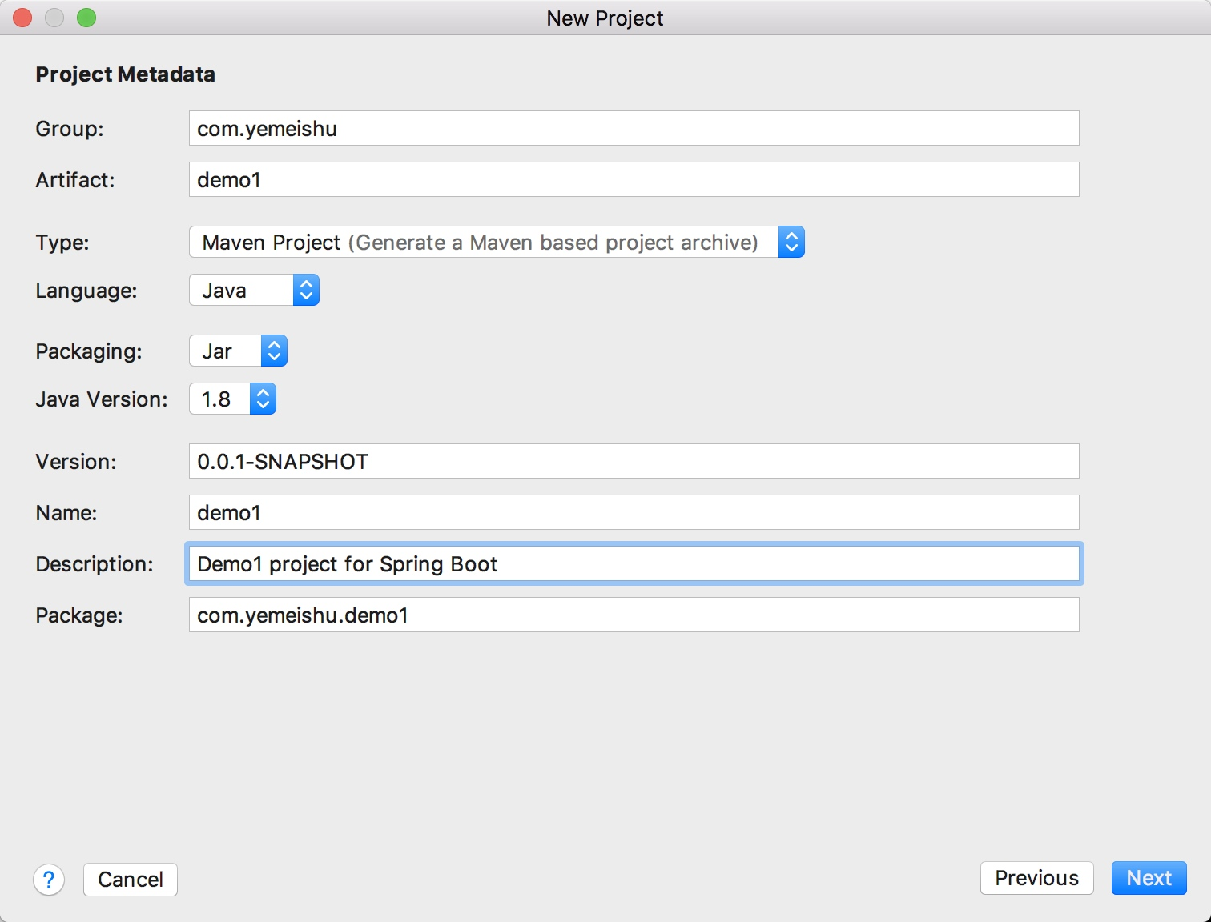The width and height of the screenshot is (1211, 922).
Task: Click the help question mark icon
Action: pyautogui.click(x=49, y=880)
